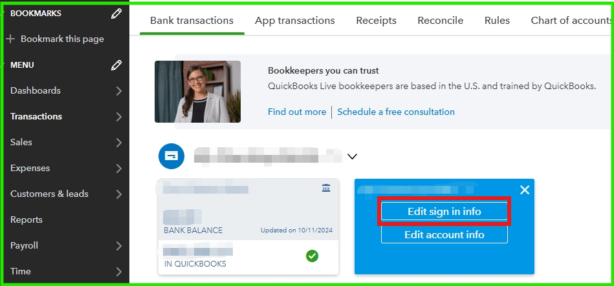This screenshot has width=614, height=286.
Task: Expand the Expenses submenu arrow
Action: coord(119,169)
